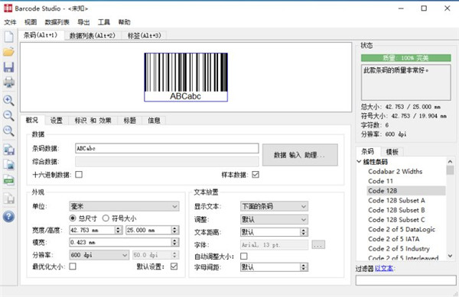Open the Info sub-tab

[x=154, y=121]
